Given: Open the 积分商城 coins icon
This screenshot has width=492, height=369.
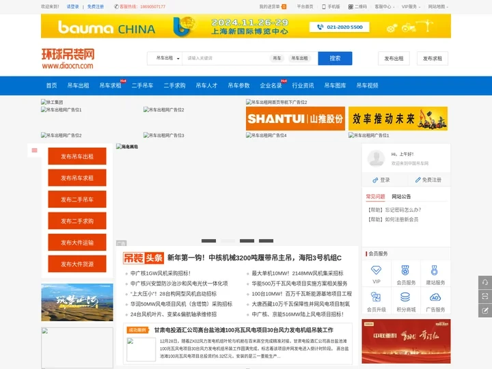Looking at the screenshot, I should click(x=405, y=297).
